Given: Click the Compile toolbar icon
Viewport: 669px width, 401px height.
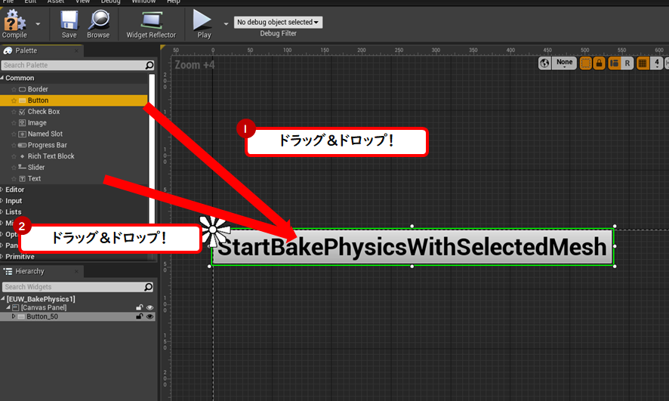Looking at the screenshot, I should (x=14, y=24).
